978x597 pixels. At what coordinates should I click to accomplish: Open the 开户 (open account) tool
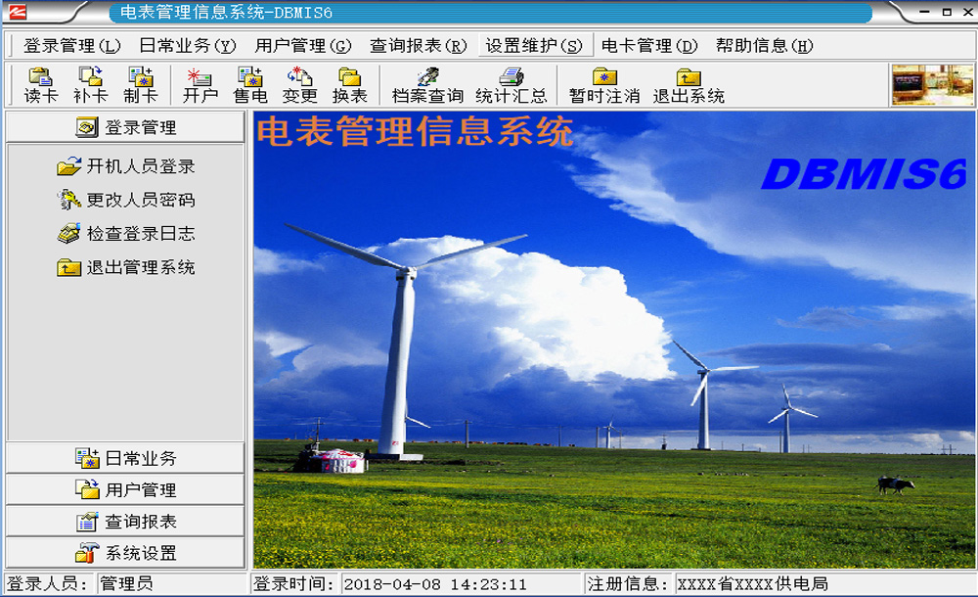pyautogui.click(x=200, y=84)
